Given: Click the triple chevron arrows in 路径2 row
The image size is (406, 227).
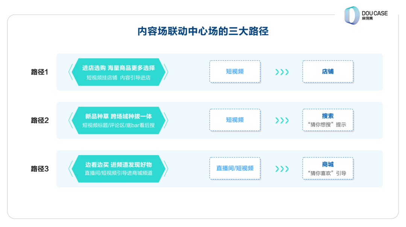Looking at the screenshot, I should (282, 120).
